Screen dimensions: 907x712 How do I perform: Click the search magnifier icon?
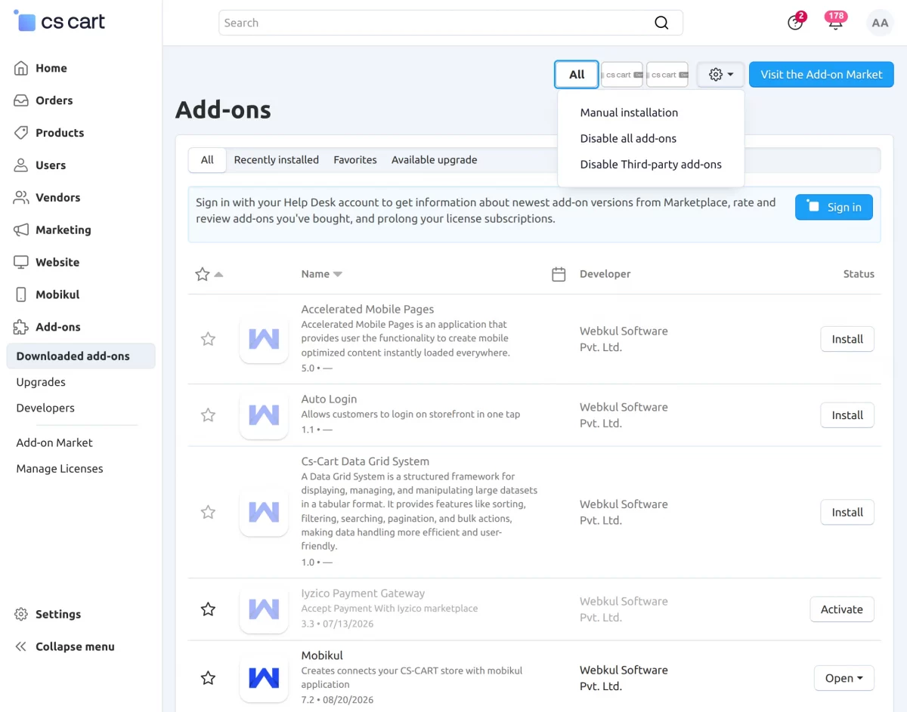click(661, 23)
